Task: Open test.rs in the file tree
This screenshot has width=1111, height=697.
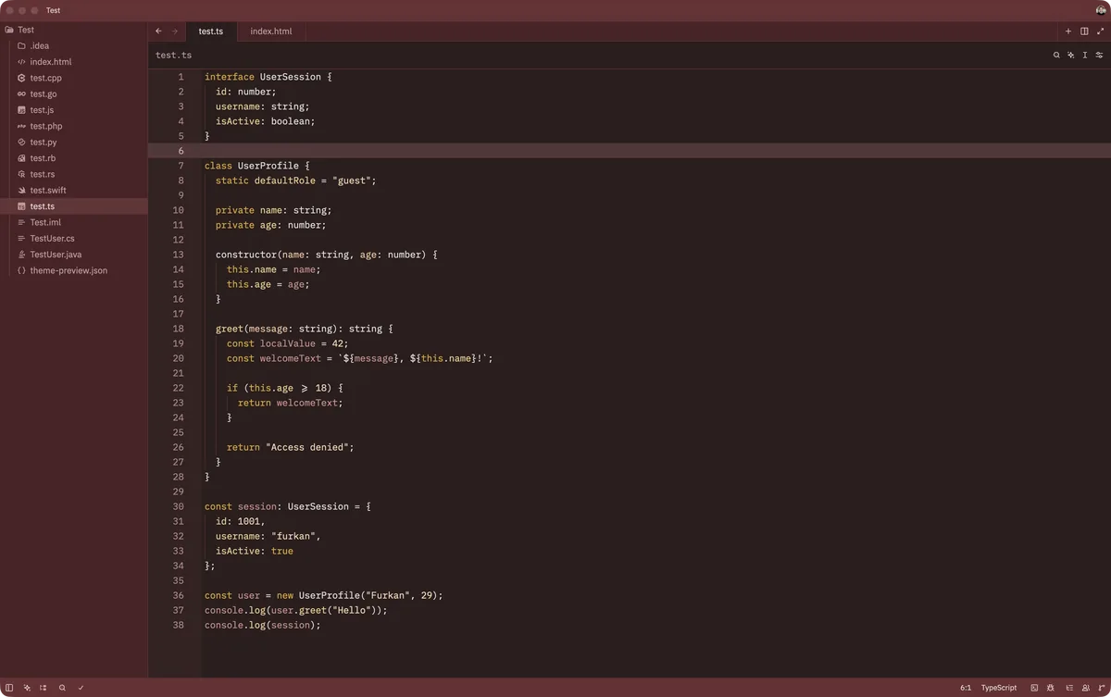Action: [74, 174]
